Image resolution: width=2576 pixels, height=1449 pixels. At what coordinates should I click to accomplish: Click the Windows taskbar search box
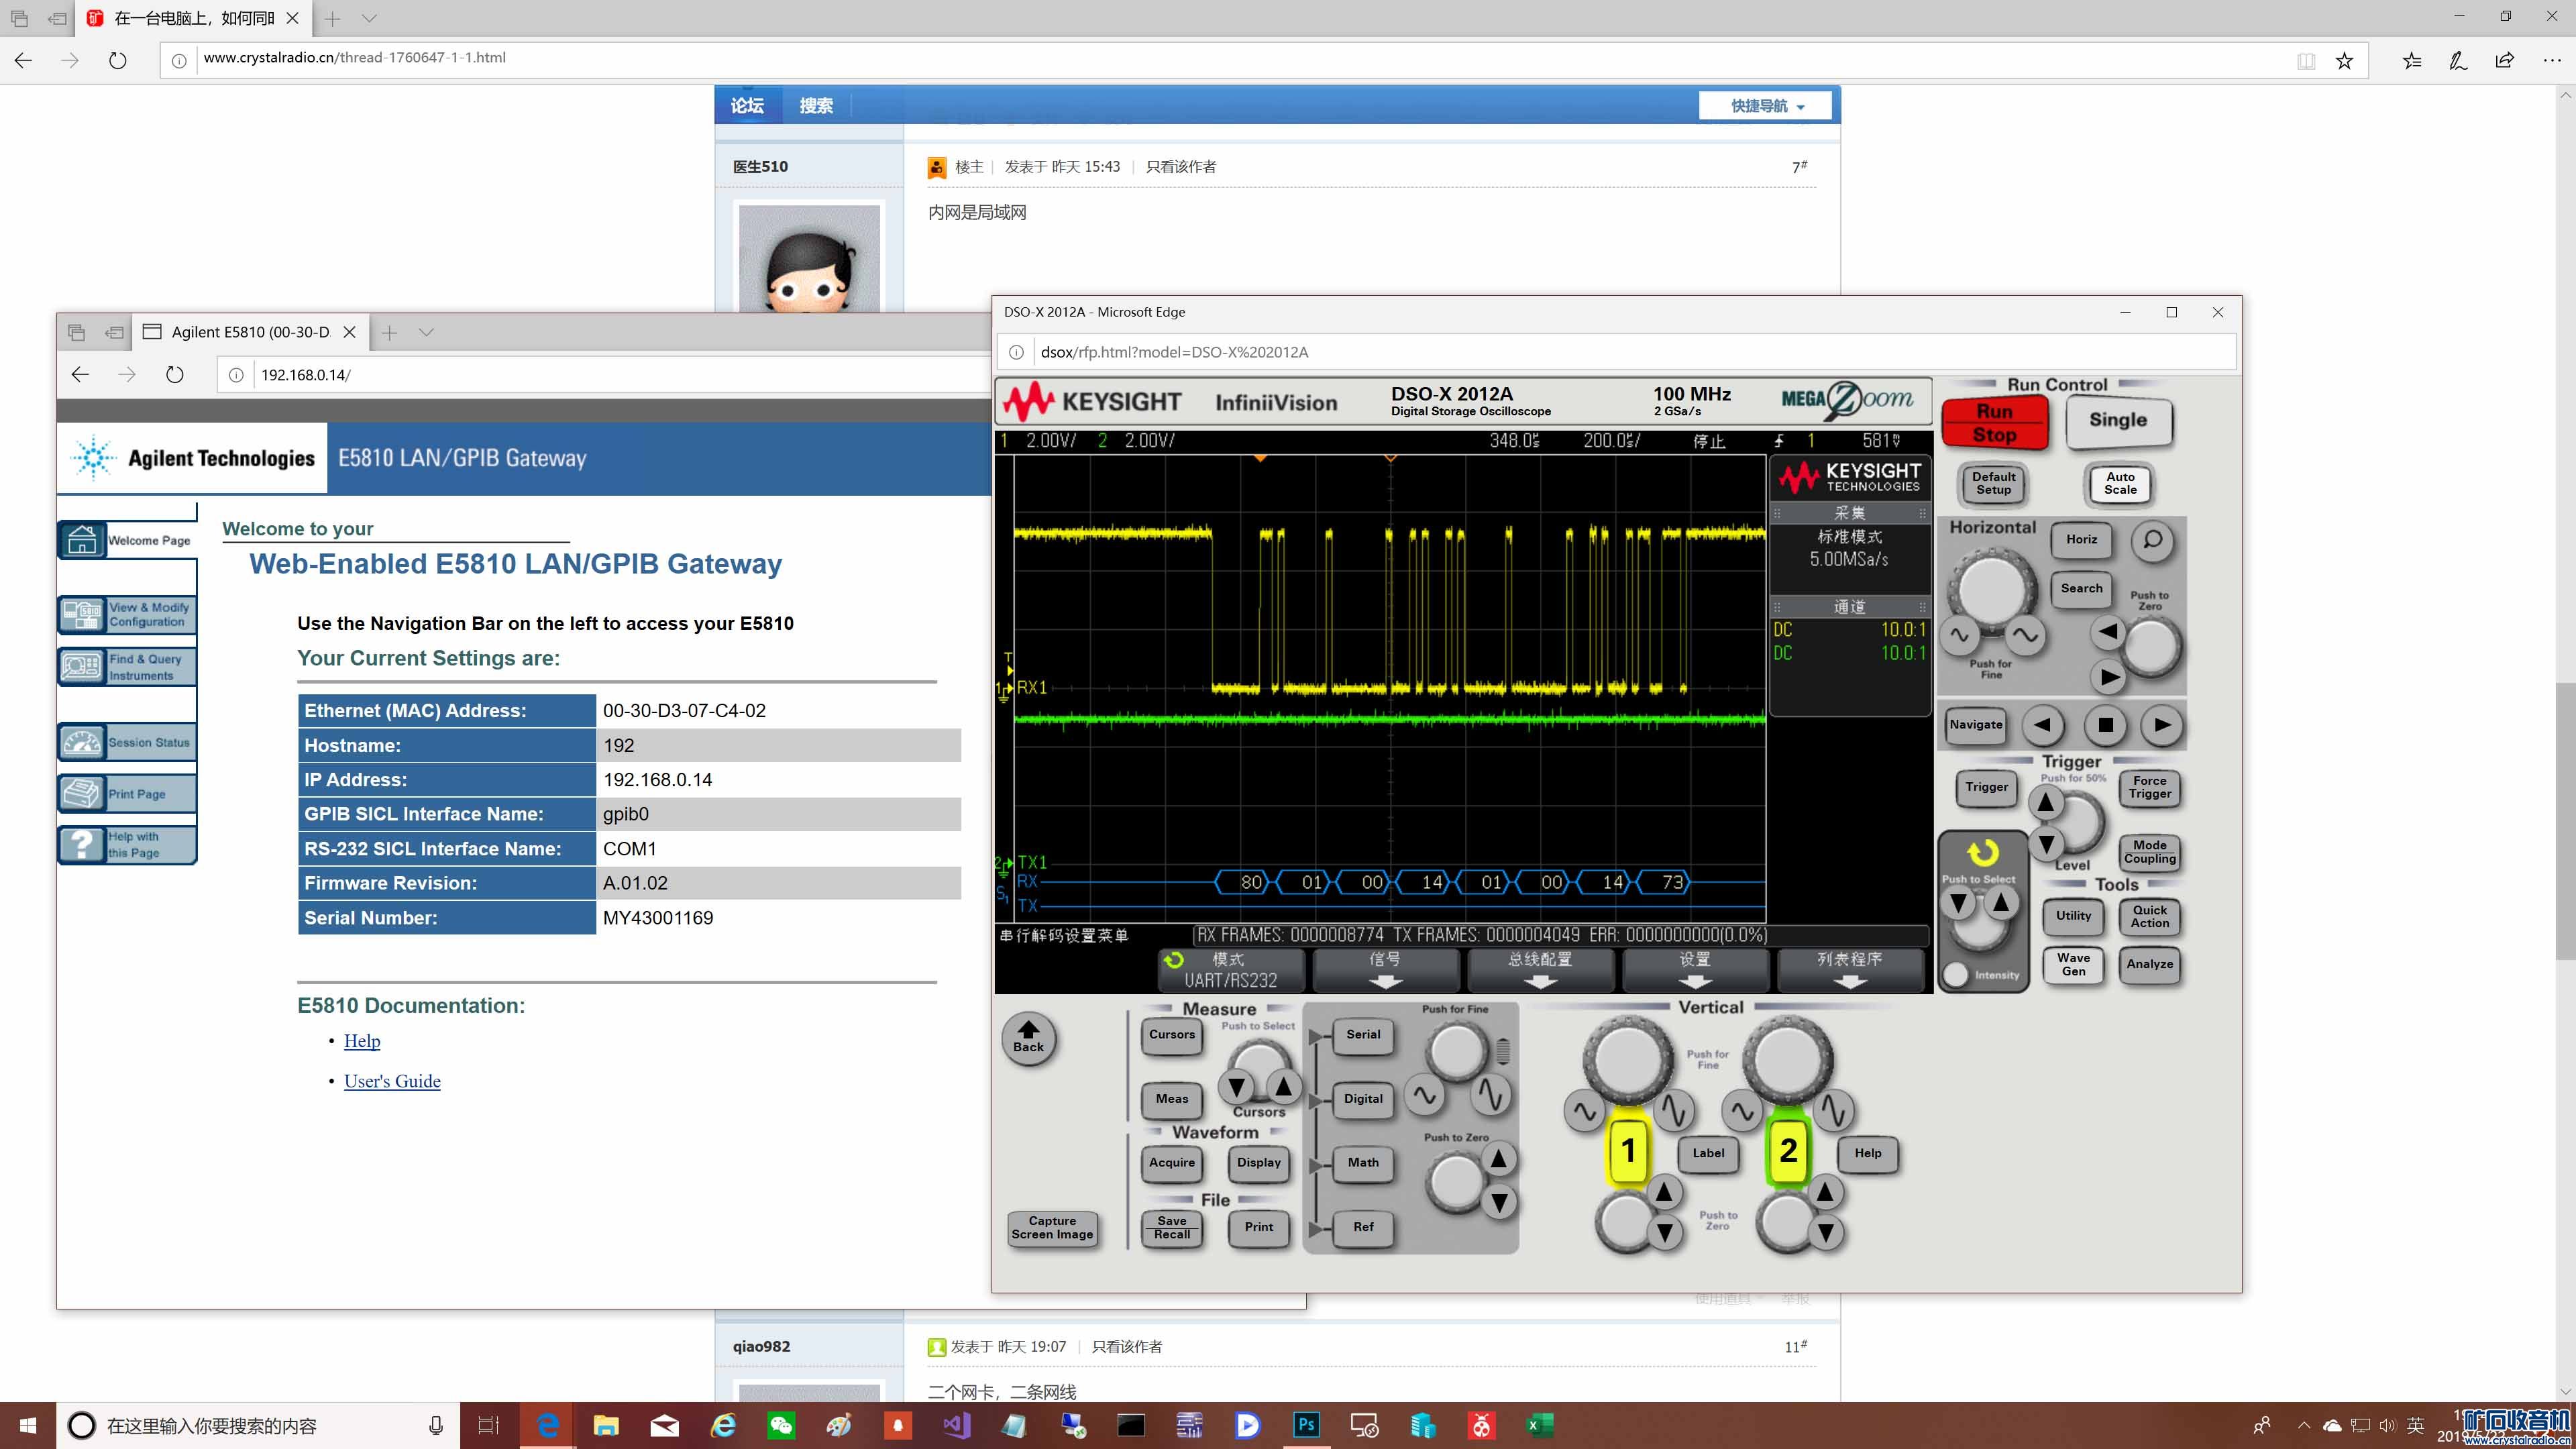pyautogui.click(x=258, y=1425)
